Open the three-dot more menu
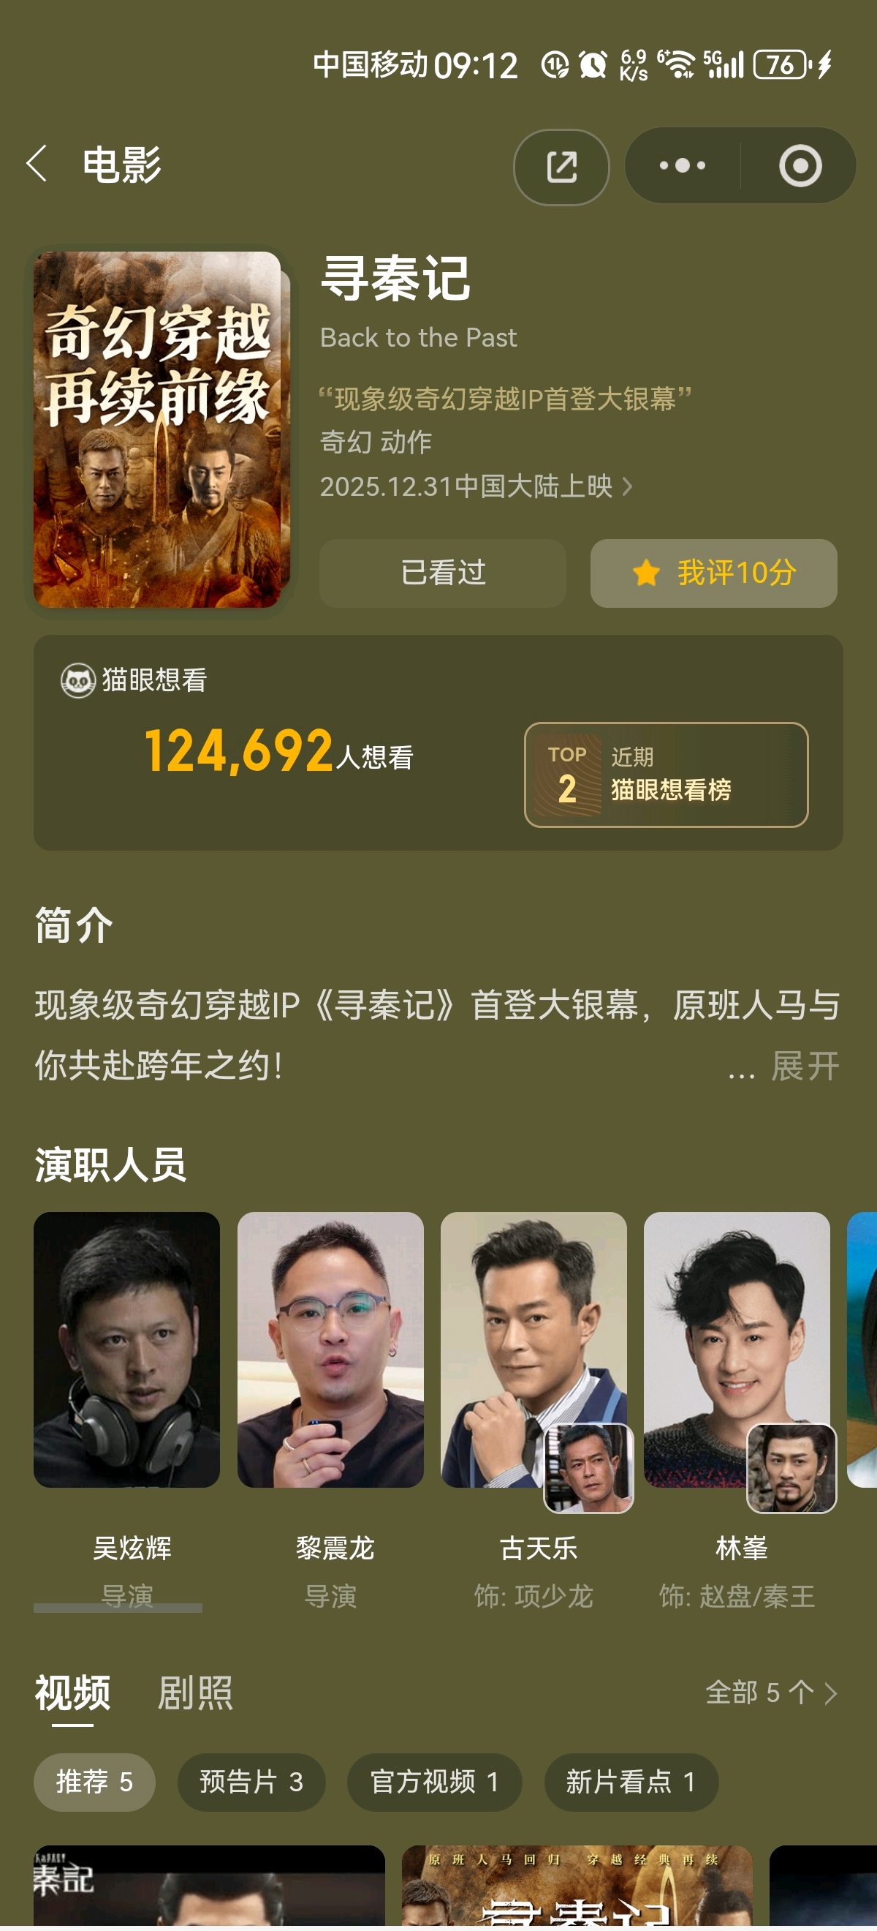 pos(683,165)
